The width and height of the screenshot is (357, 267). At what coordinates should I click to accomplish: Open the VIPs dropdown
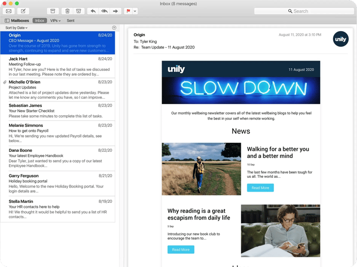(55, 20)
